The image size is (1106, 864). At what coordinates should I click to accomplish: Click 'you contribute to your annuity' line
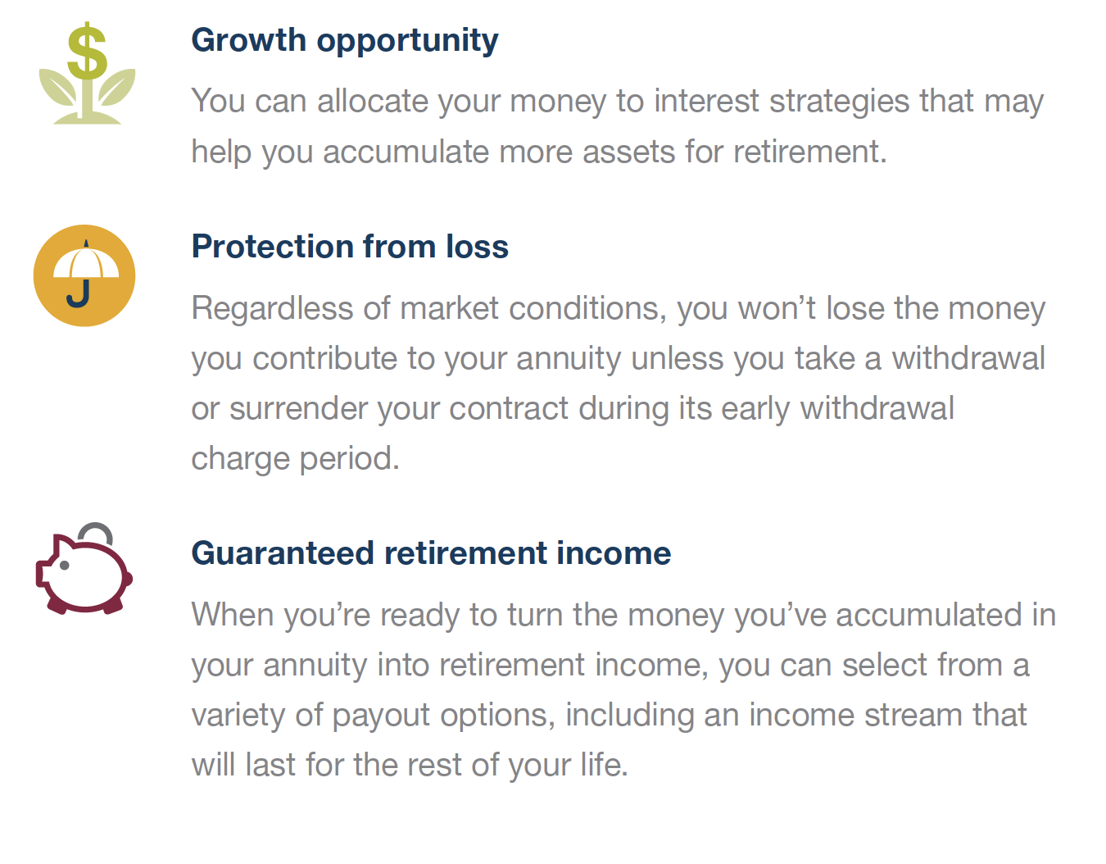[618, 359]
